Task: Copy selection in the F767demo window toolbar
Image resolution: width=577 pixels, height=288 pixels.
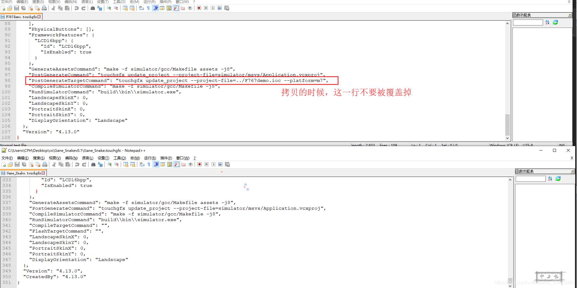Action: point(60,8)
